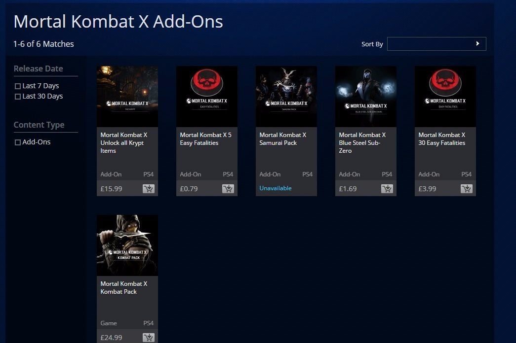This screenshot has height=343, width=516.
Task: Click the Blue Steel Sub-Zero cover art
Action: [x=365, y=97]
